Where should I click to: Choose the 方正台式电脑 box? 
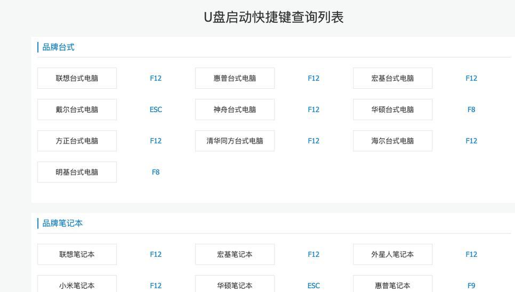pos(77,140)
